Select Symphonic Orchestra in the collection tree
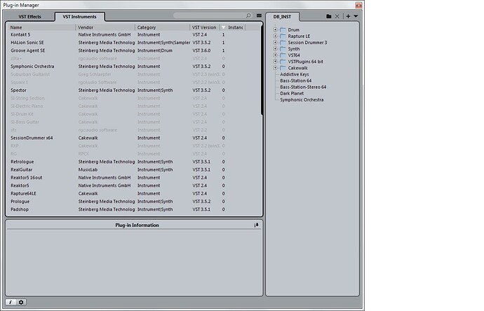This screenshot has width=484, height=311. pyautogui.click(x=302, y=100)
